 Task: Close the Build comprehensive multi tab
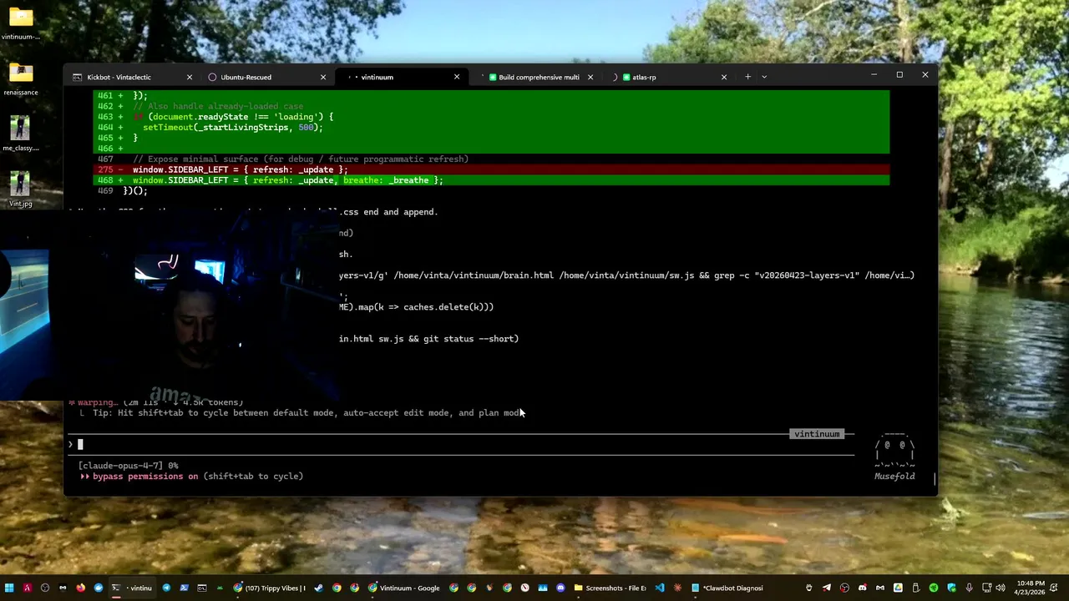click(590, 77)
